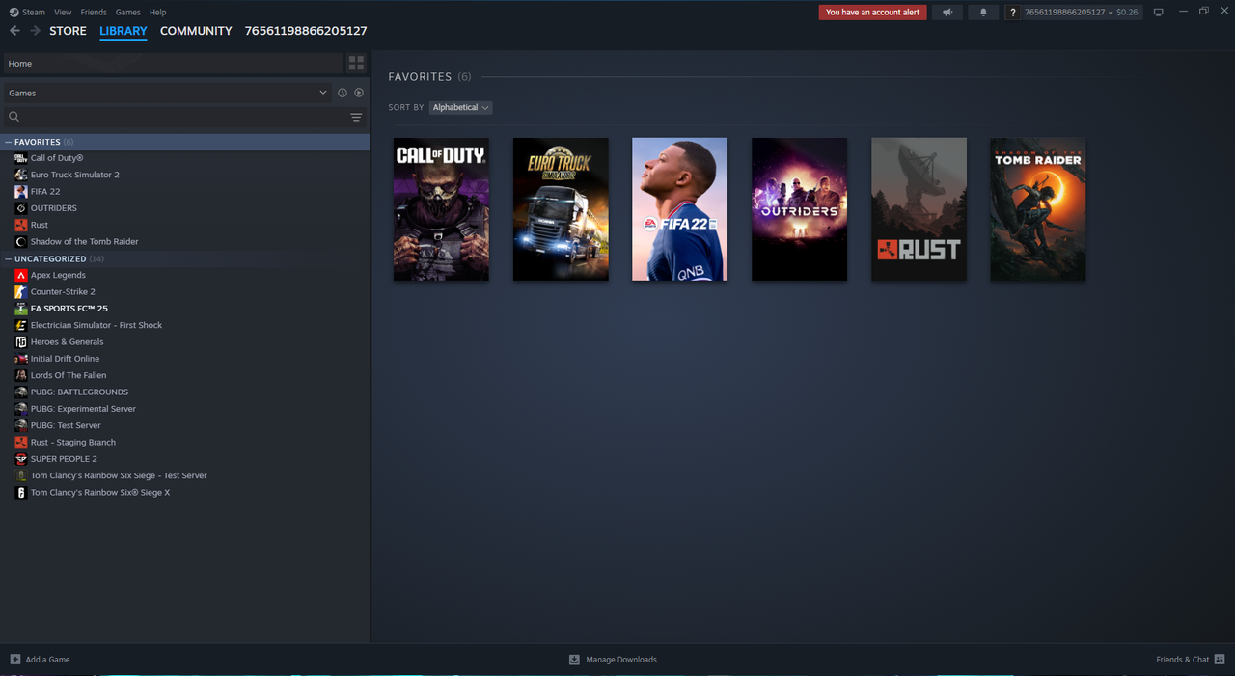Click the Steam logo in menu bar

click(x=14, y=13)
